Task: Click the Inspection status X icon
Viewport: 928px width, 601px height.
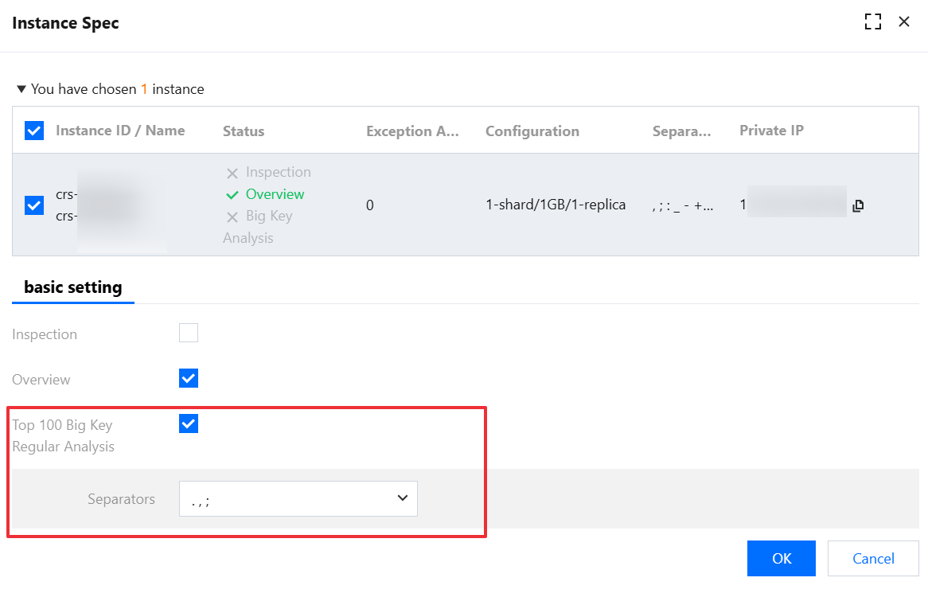Action: [232, 174]
